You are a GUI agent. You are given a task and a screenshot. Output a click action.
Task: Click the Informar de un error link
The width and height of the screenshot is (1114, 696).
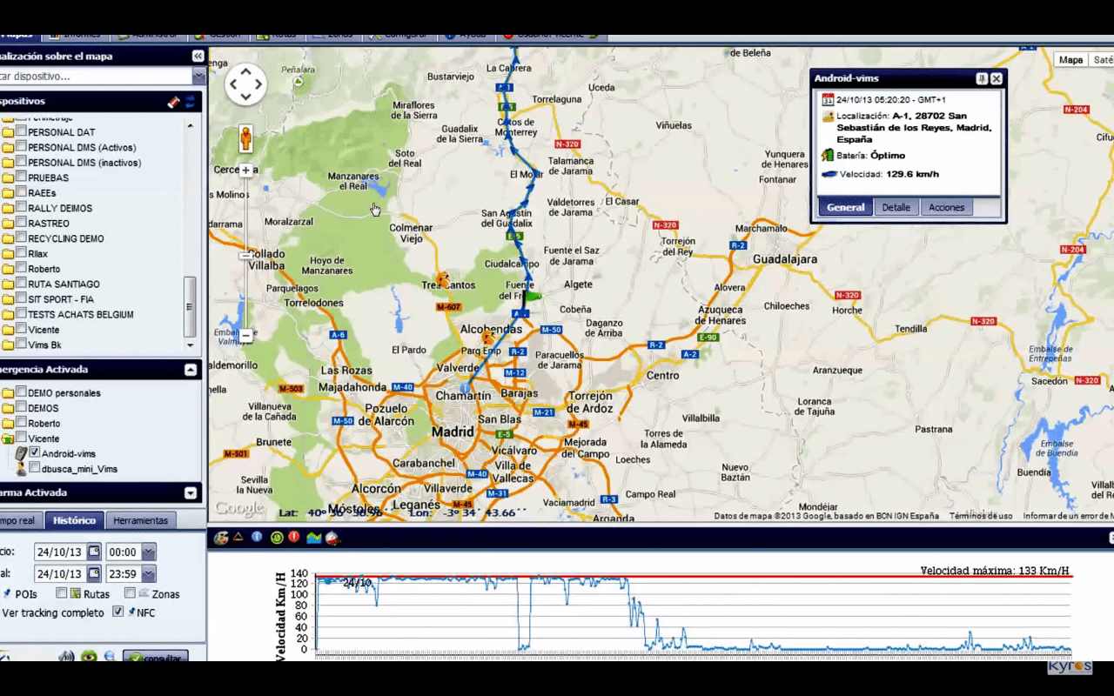click(1068, 516)
